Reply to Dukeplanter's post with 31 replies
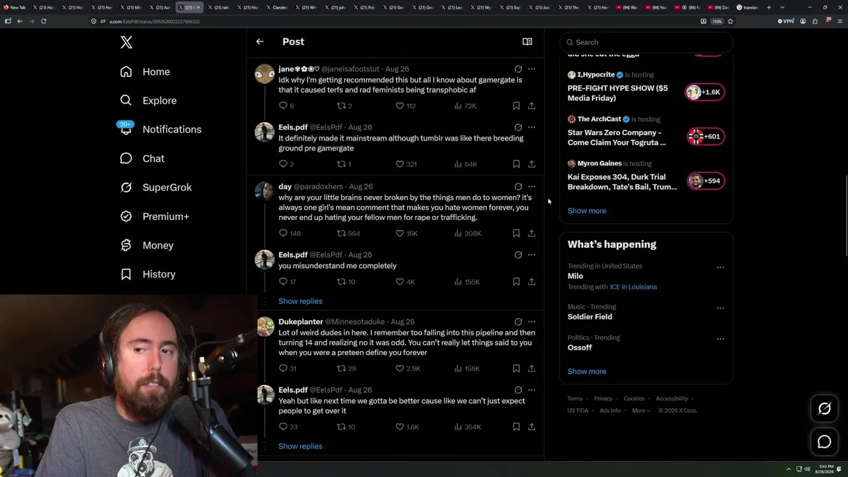 click(287, 368)
